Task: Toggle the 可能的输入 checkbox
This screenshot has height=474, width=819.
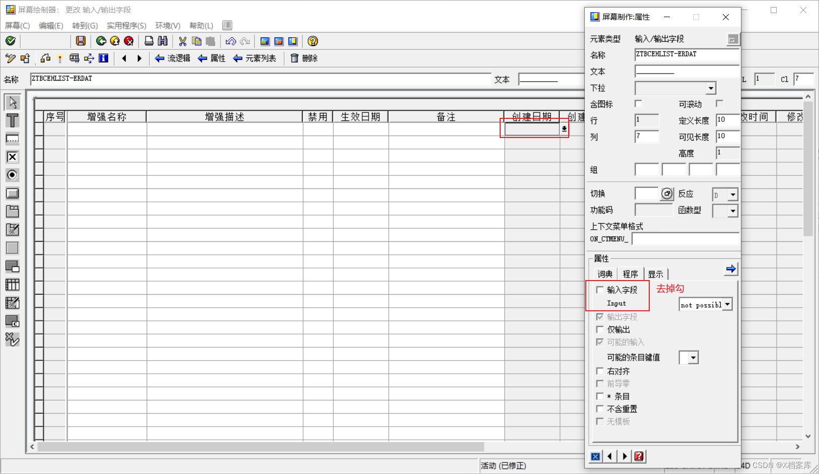Action: (600, 342)
